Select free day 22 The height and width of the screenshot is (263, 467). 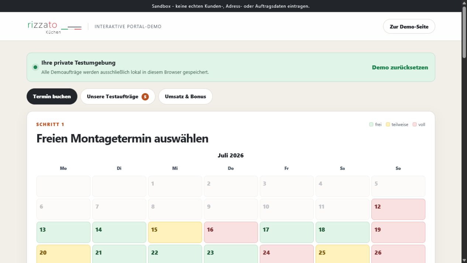(x=175, y=254)
